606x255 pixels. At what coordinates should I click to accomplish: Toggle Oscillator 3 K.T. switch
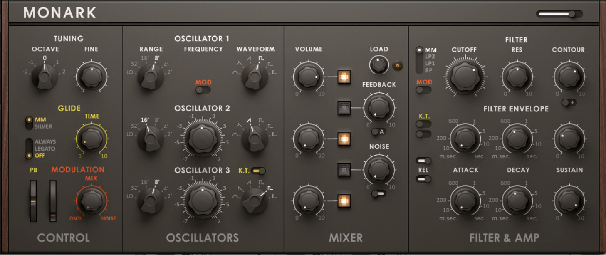(x=259, y=171)
